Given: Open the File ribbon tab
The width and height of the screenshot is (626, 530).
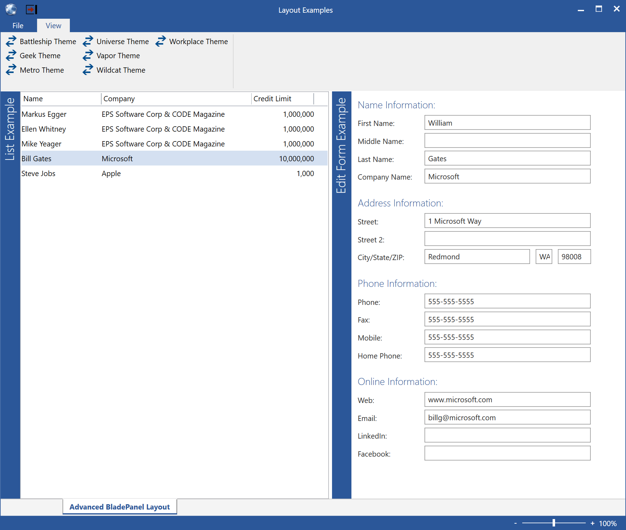Looking at the screenshot, I should point(18,25).
